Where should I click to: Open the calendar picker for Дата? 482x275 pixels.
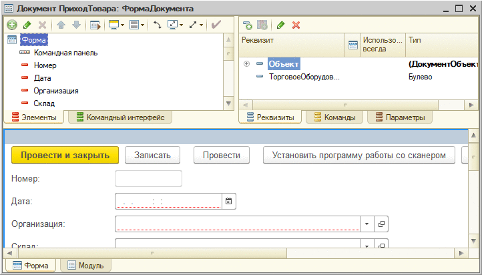229,202
